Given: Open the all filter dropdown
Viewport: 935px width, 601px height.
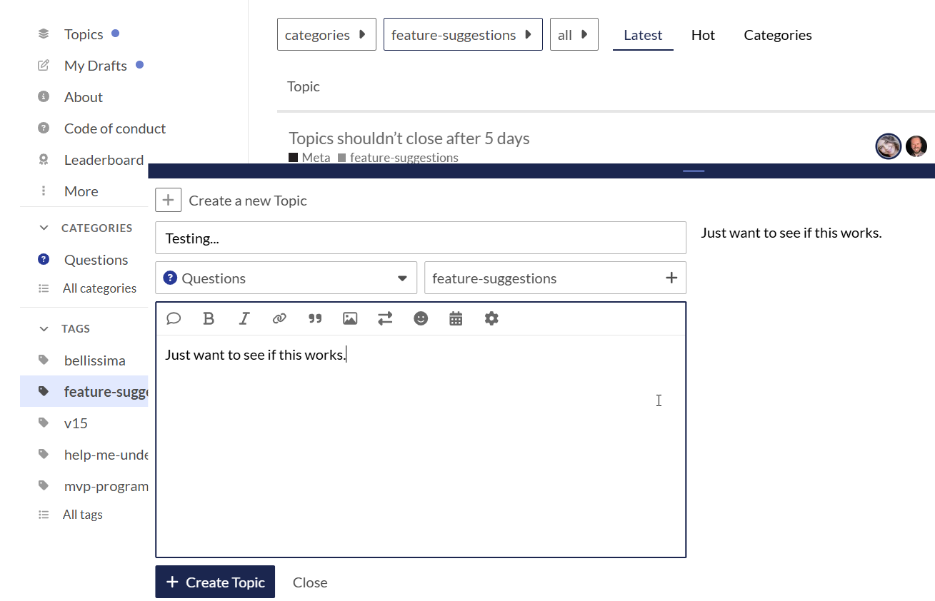Looking at the screenshot, I should pos(574,34).
